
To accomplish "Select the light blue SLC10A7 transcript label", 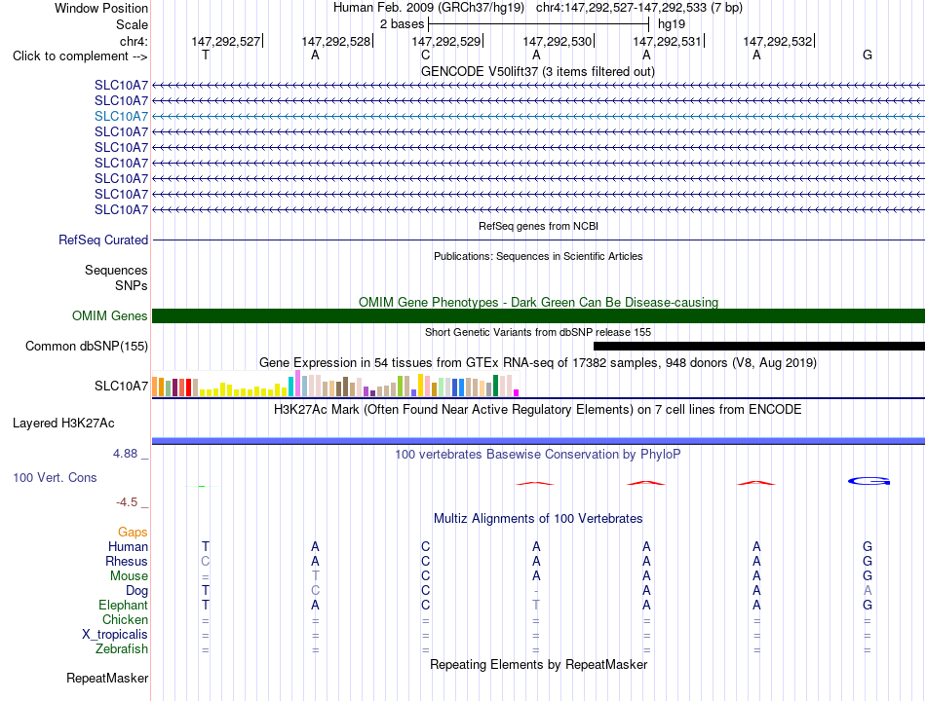I will coord(121,116).
